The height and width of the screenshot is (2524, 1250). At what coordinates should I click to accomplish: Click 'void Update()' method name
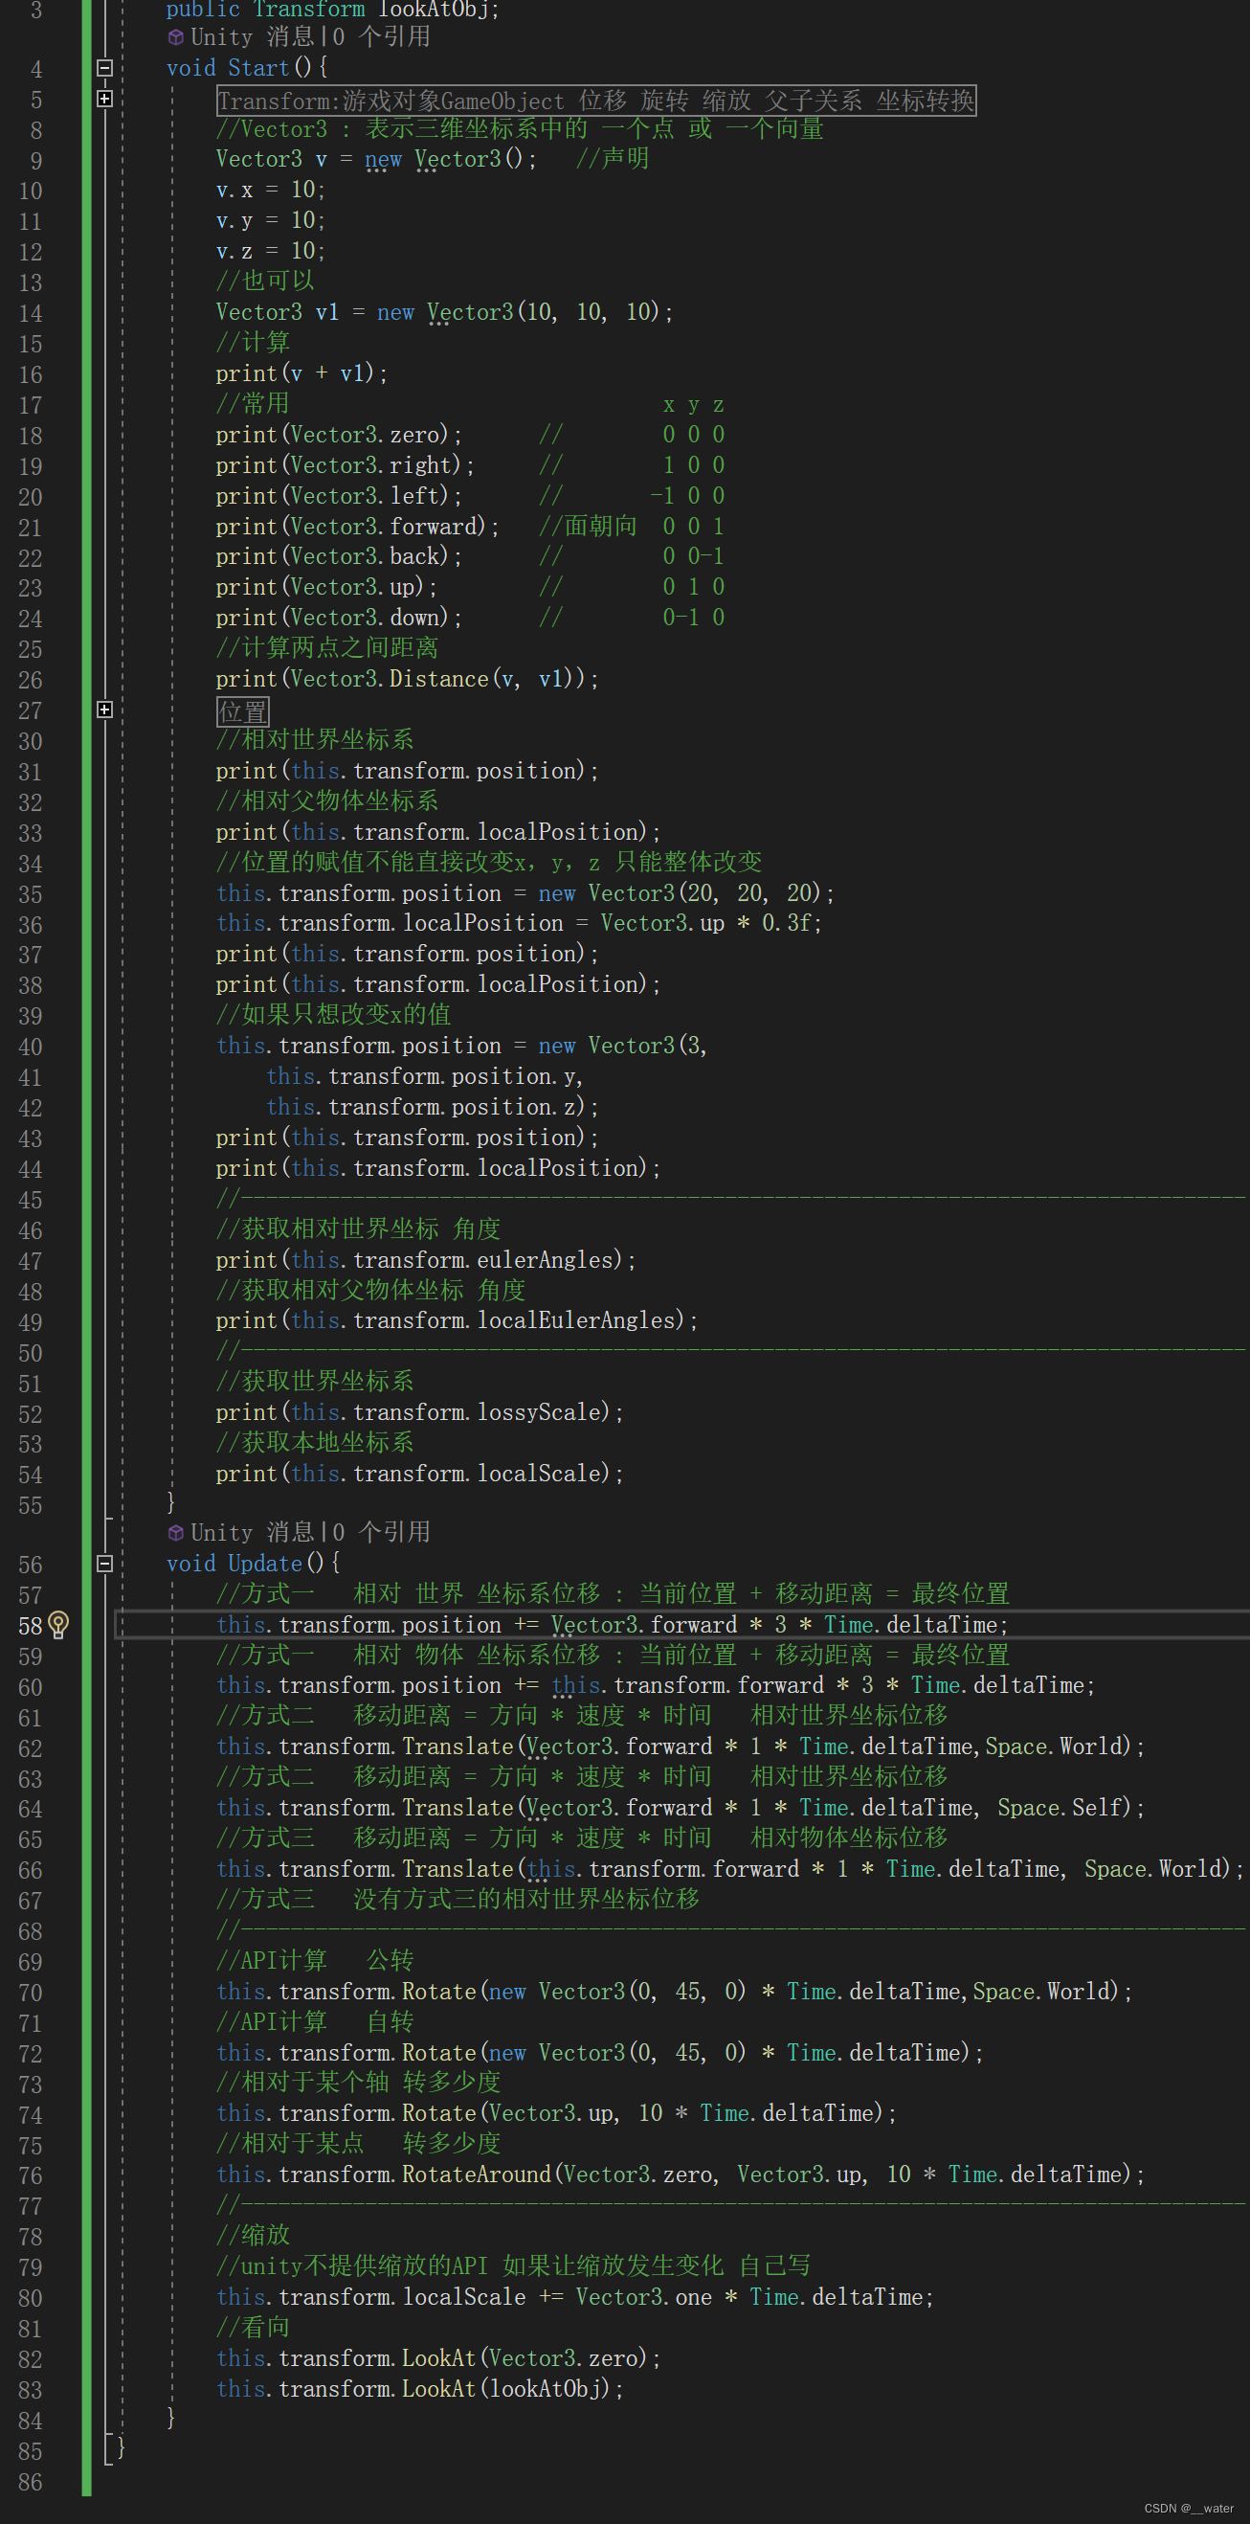[x=264, y=1564]
